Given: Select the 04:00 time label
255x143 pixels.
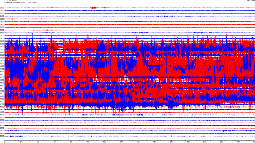Looking at the screenshot, I should pyautogui.click(x=2, y=30).
